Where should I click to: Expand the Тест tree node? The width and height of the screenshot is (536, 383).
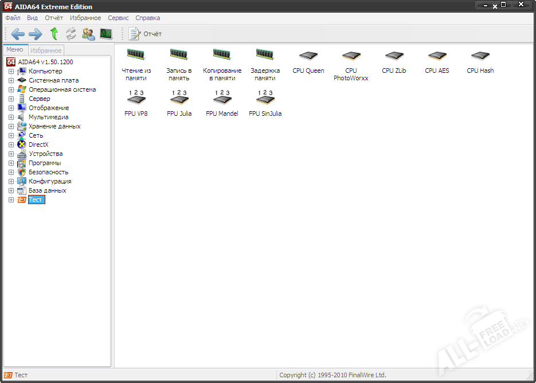(x=11, y=200)
